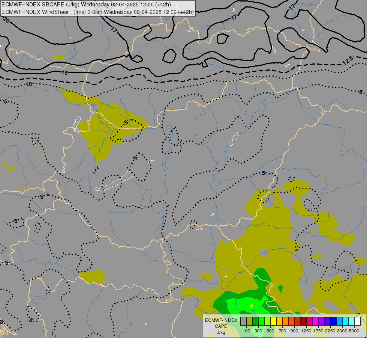Click the legend value 300
This screenshot has width=367, height=338.
[x=258, y=331]
